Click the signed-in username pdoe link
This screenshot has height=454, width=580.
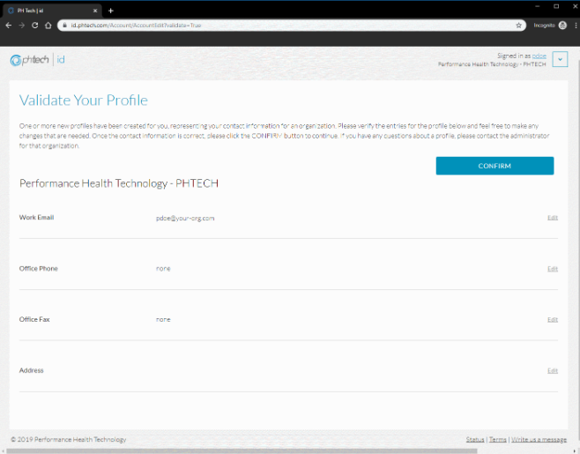tap(539, 56)
